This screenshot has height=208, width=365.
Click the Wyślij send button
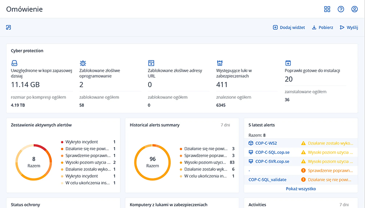coord(349,27)
